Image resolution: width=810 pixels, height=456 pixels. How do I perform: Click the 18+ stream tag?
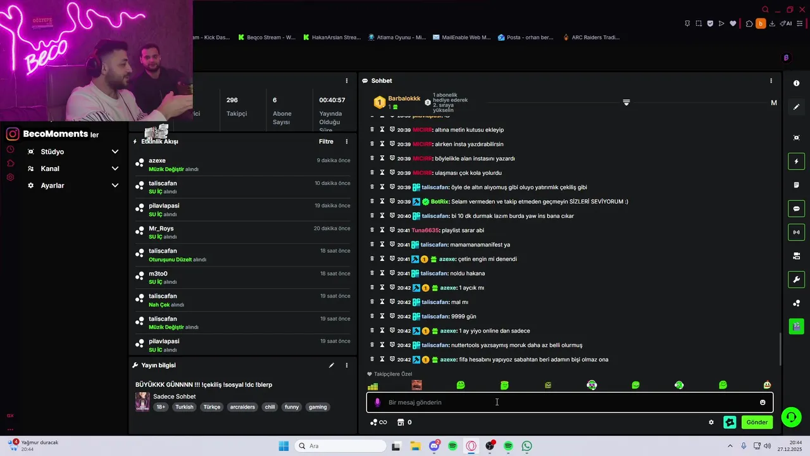[x=161, y=407]
